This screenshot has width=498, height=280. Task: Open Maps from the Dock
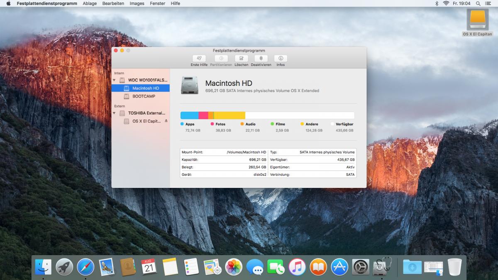(x=212, y=267)
